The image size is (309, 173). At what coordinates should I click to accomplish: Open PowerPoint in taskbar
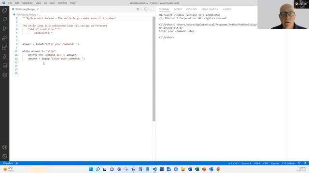click(x=204, y=169)
